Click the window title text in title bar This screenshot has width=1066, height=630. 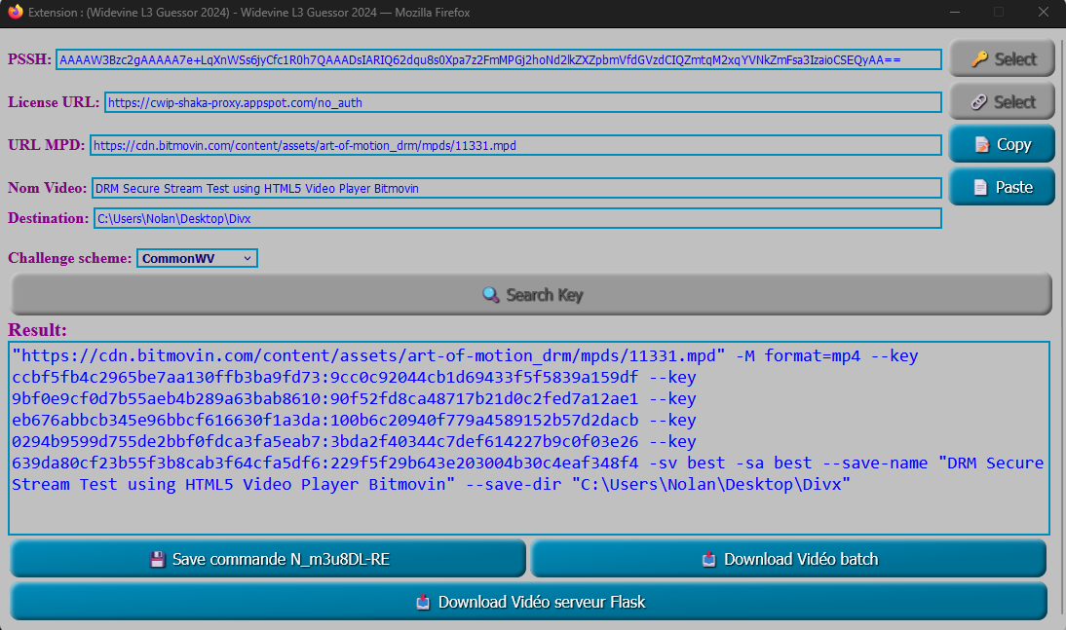[x=248, y=13]
